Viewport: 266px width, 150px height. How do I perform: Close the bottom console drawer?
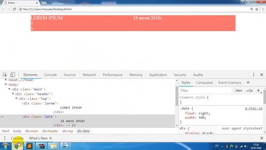[x=261, y=138]
